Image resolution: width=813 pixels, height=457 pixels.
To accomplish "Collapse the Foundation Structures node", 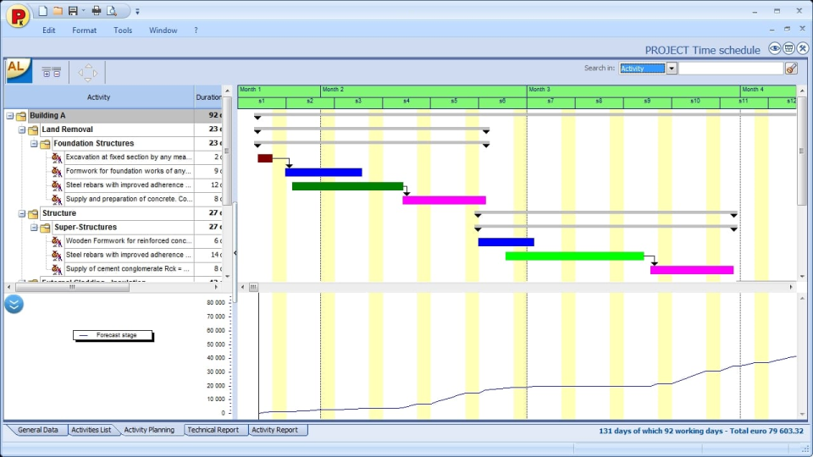I will click(34, 144).
